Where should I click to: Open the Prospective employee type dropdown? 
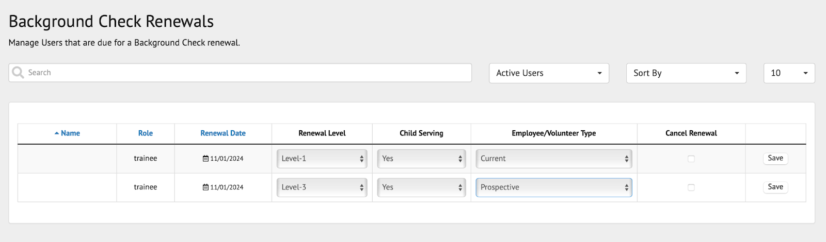[x=553, y=187]
